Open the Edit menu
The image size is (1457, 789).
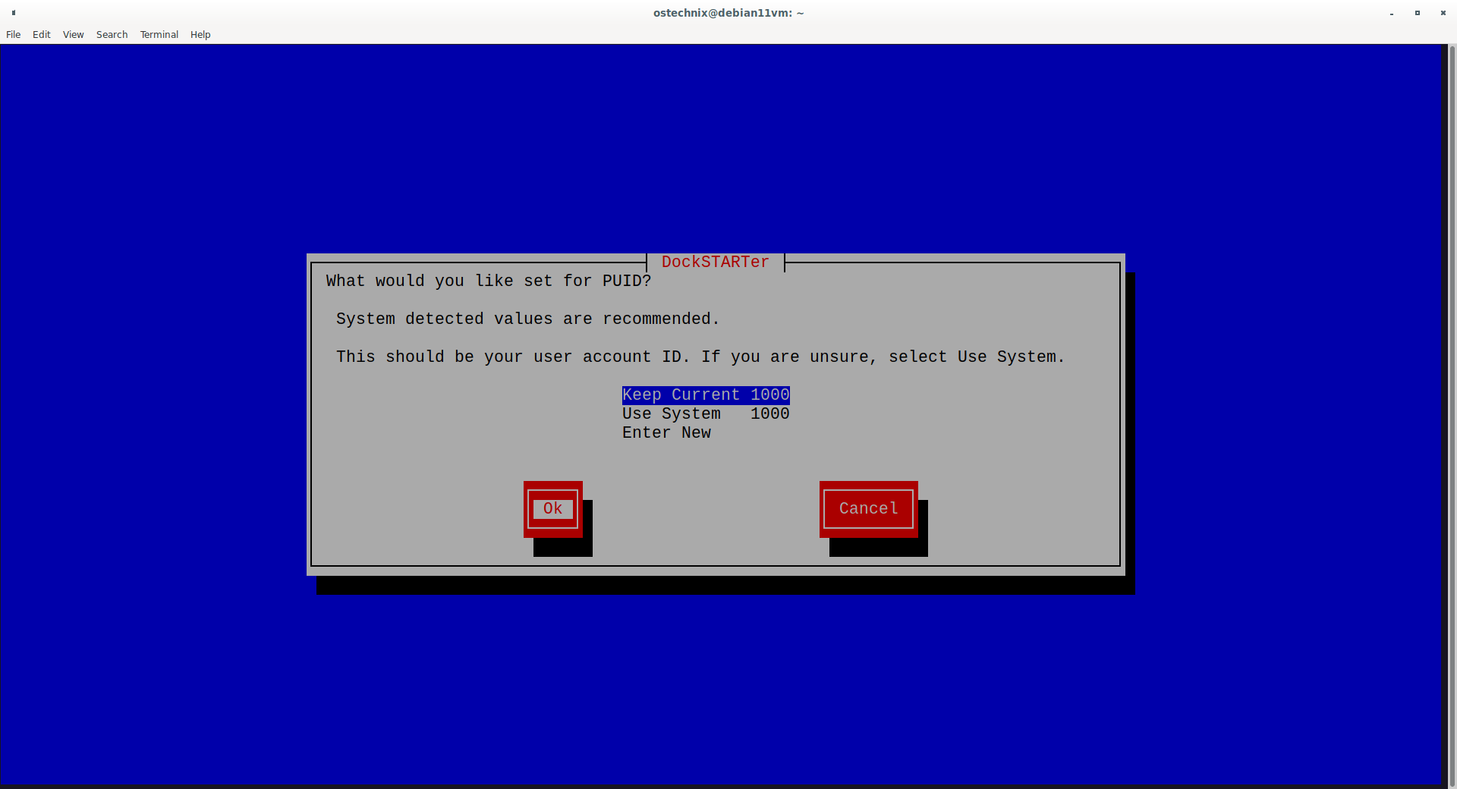click(x=42, y=35)
